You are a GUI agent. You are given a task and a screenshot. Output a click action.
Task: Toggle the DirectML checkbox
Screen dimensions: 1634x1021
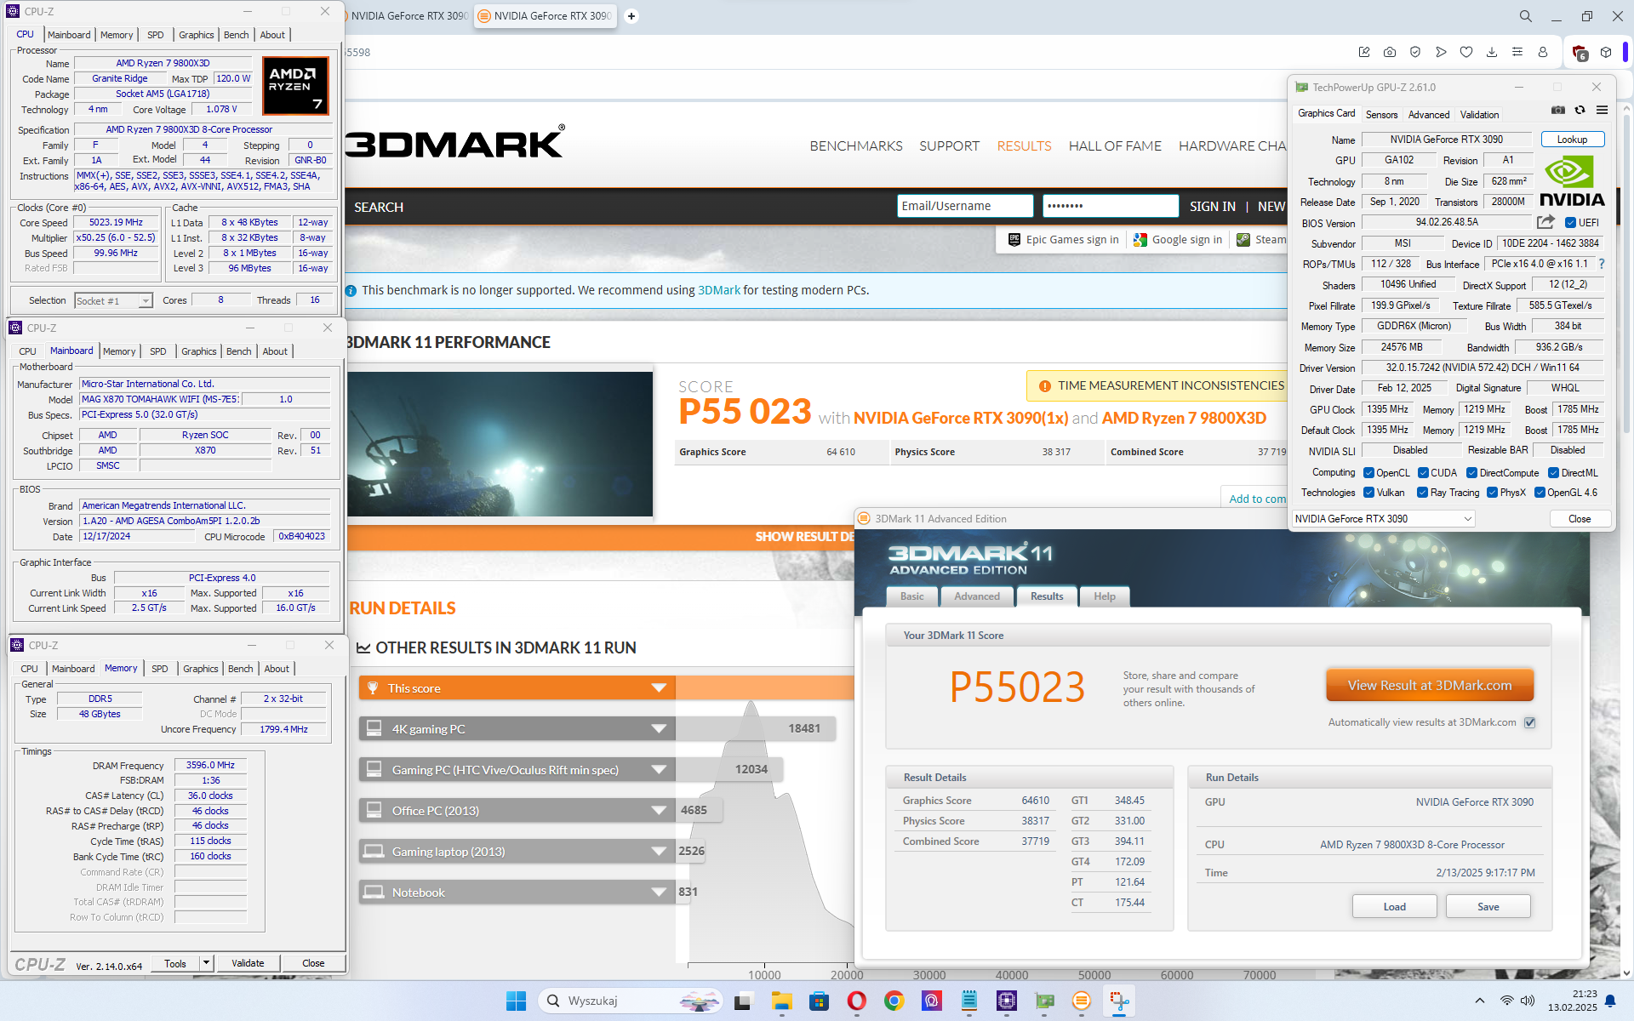click(1553, 473)
